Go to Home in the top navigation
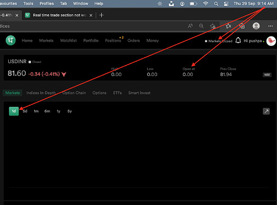The image size is (277, 205). 27,40
